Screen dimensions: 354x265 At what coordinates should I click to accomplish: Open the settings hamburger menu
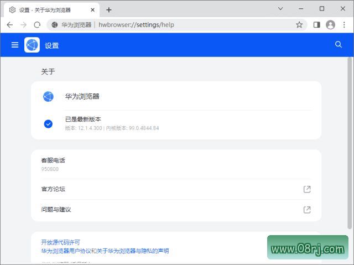15,45
